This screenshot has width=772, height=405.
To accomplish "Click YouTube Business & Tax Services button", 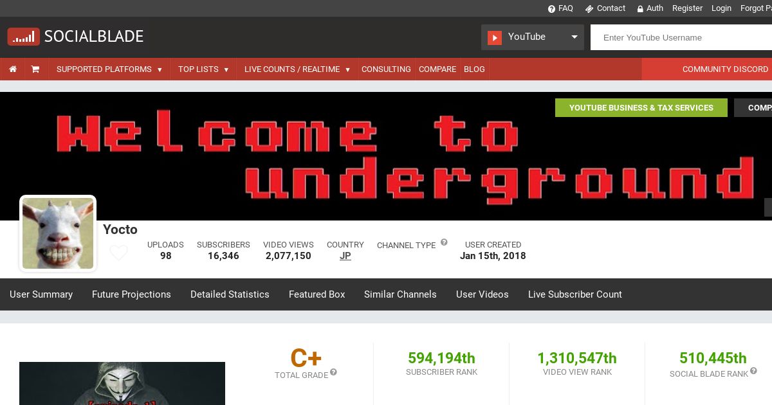I will 641,108.
